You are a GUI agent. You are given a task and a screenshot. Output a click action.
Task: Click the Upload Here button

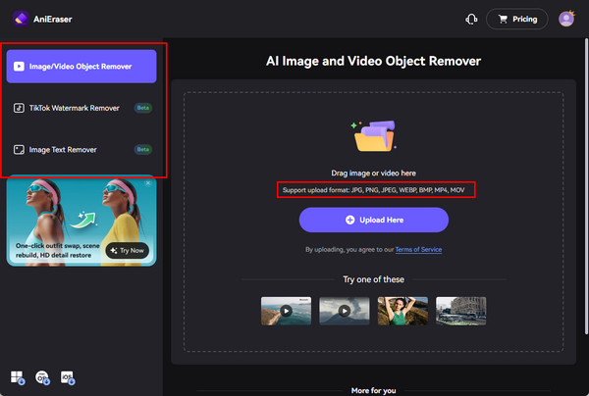[373, 220]
